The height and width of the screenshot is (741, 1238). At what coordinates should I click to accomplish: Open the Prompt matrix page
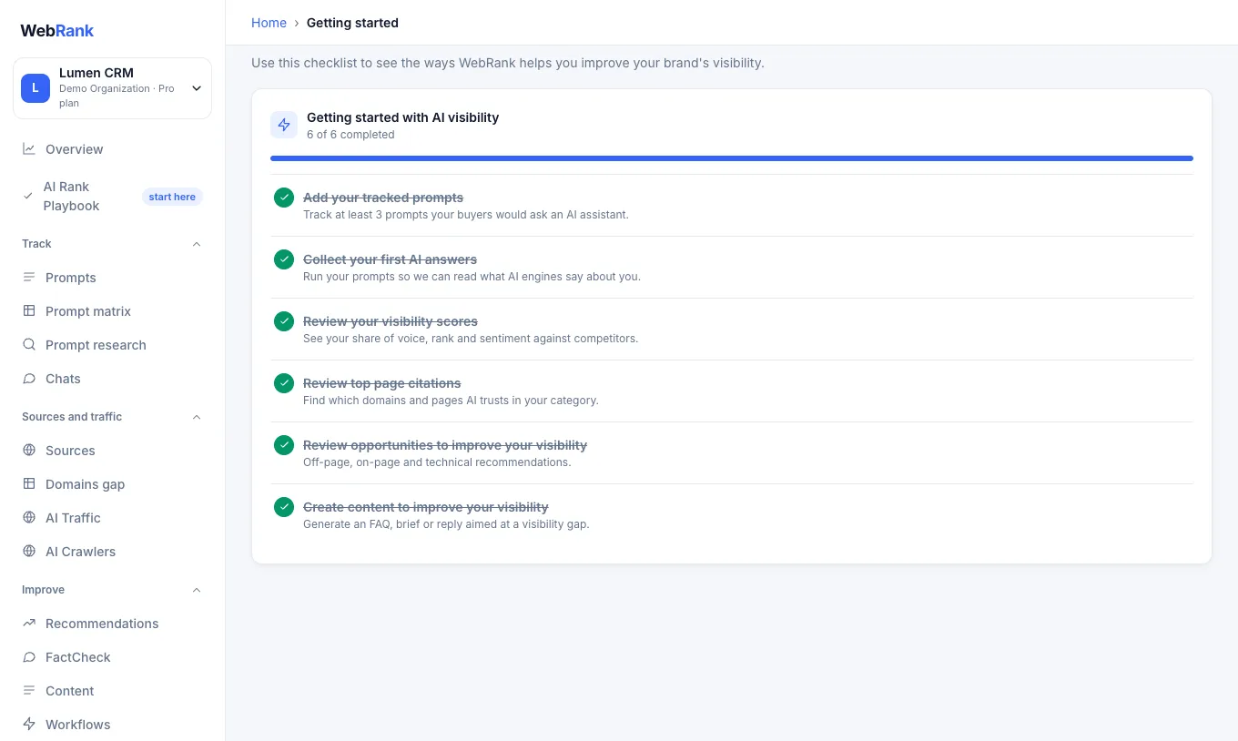click(112, 311)
